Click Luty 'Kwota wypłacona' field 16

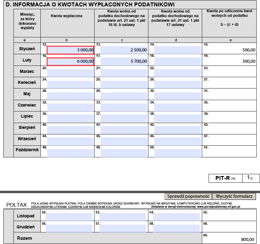pos(70,62)
